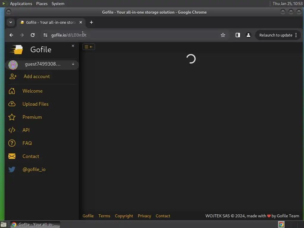Click footer Contact link

click(x=163, y=216)
